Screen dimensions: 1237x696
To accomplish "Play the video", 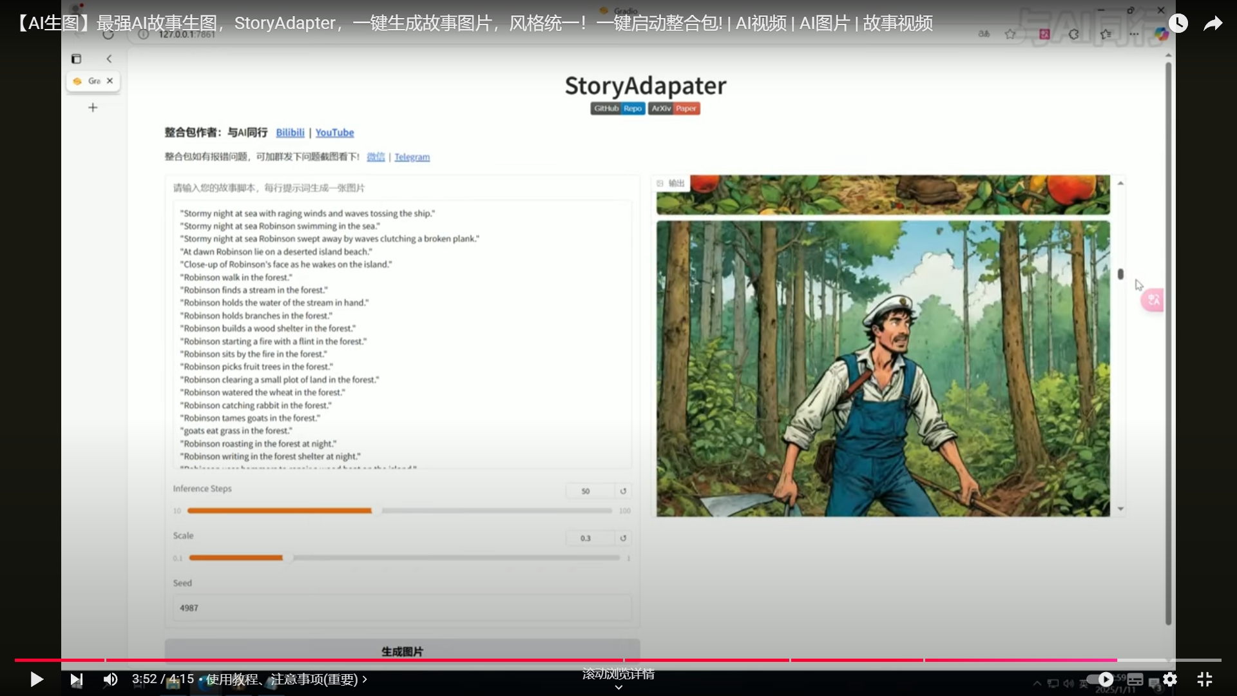I will tap(37, 679).
